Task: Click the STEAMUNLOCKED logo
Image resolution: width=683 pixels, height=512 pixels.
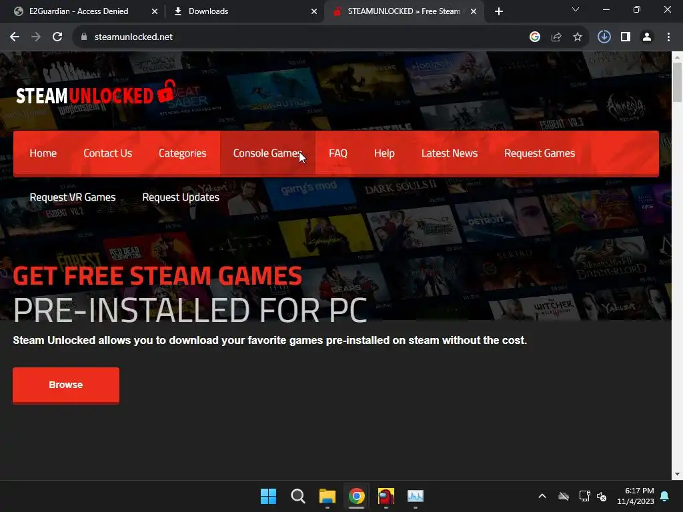Action: point(96,93)
